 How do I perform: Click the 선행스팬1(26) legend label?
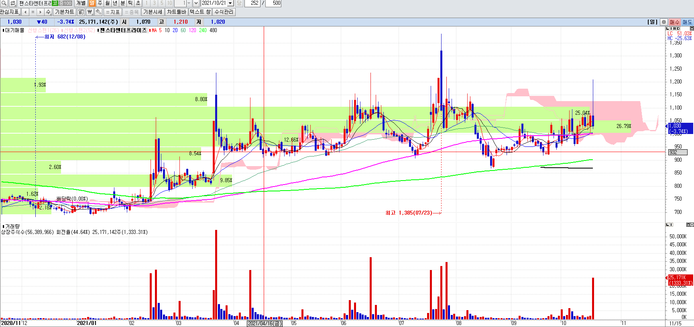click(43, 30)
